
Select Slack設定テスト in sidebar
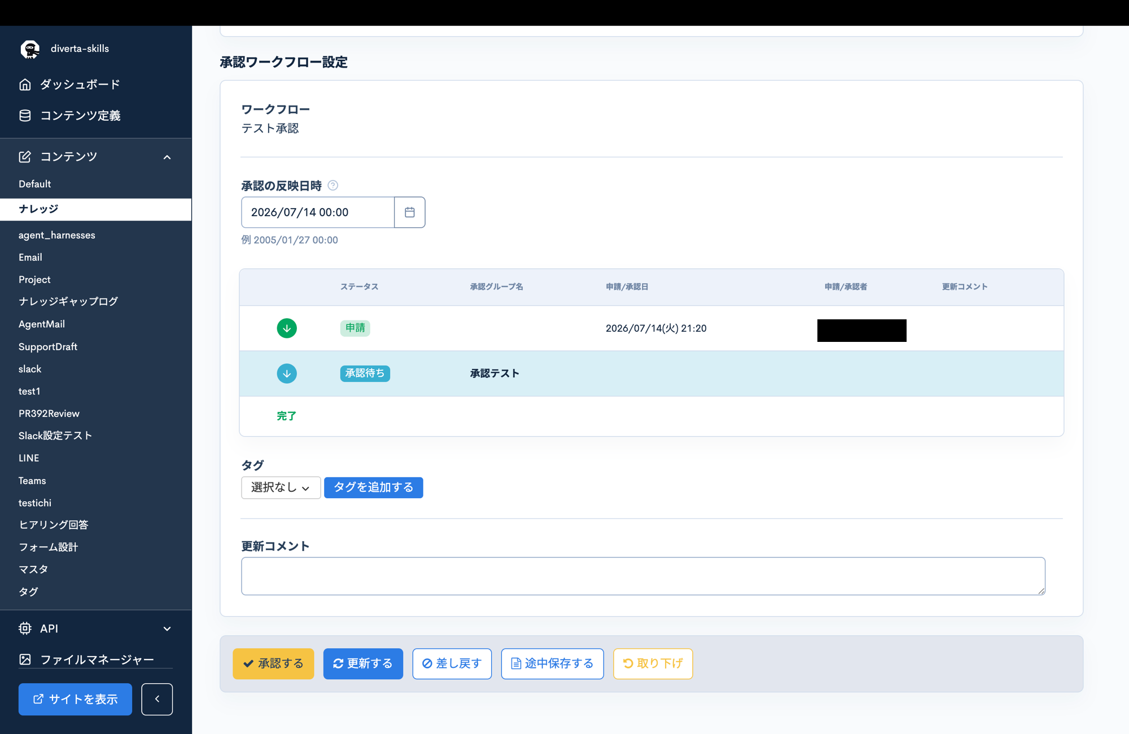[55, 436]
